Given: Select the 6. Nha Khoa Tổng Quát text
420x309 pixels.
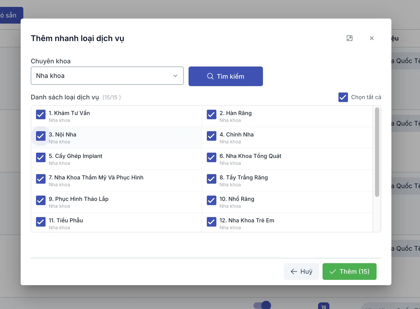Looking at the screenshot, I should coord(251,156).
